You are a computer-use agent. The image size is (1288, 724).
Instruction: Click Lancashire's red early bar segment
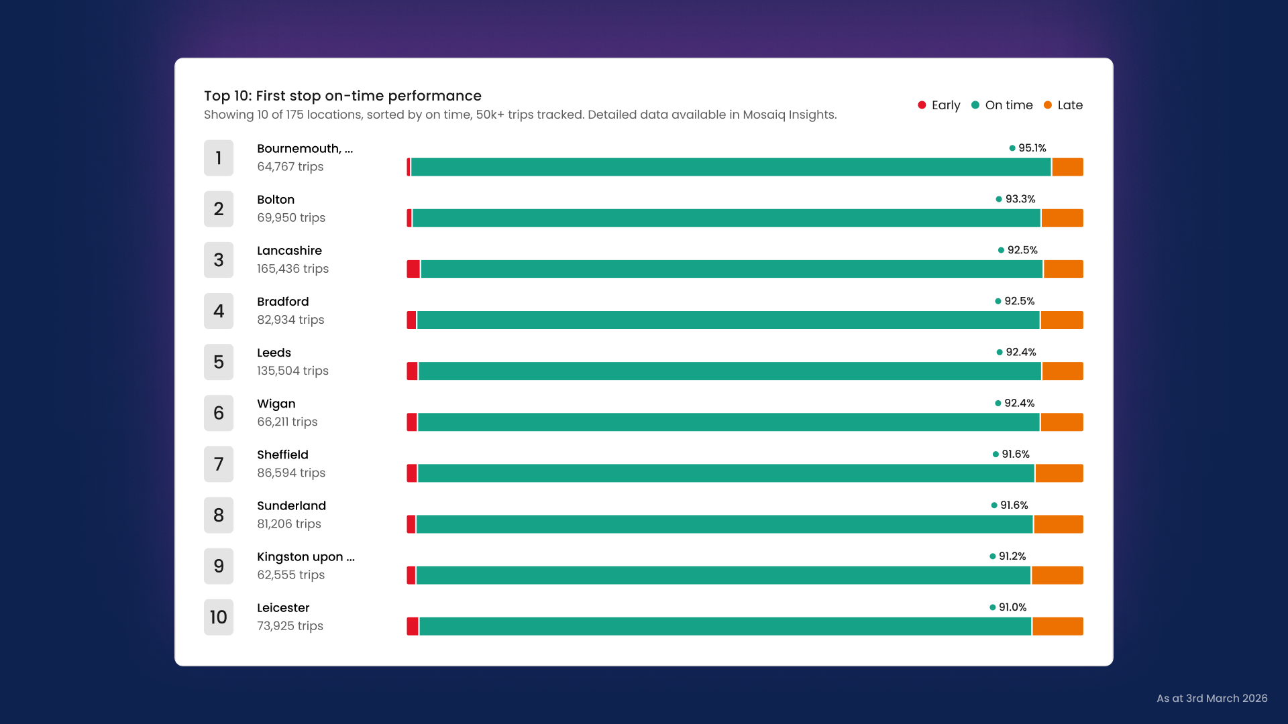pyautogui.click(x=413, y=269)
